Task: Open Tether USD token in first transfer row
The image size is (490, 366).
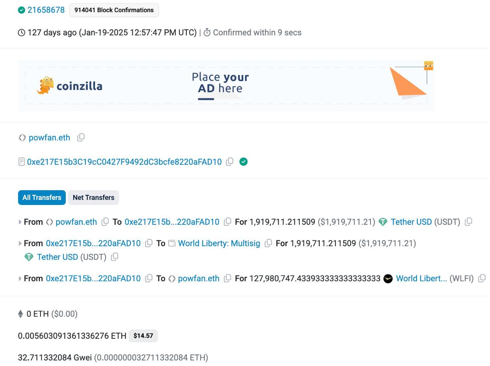Action: tap(411, 222)
